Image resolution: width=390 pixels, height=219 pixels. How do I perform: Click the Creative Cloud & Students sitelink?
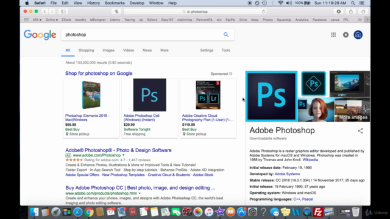pyautogui.click(x=169, y=175)
